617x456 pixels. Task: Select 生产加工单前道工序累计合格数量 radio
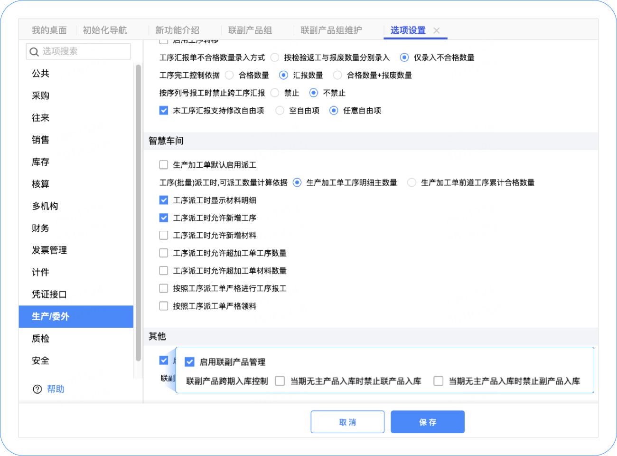(x=412, y=182)
